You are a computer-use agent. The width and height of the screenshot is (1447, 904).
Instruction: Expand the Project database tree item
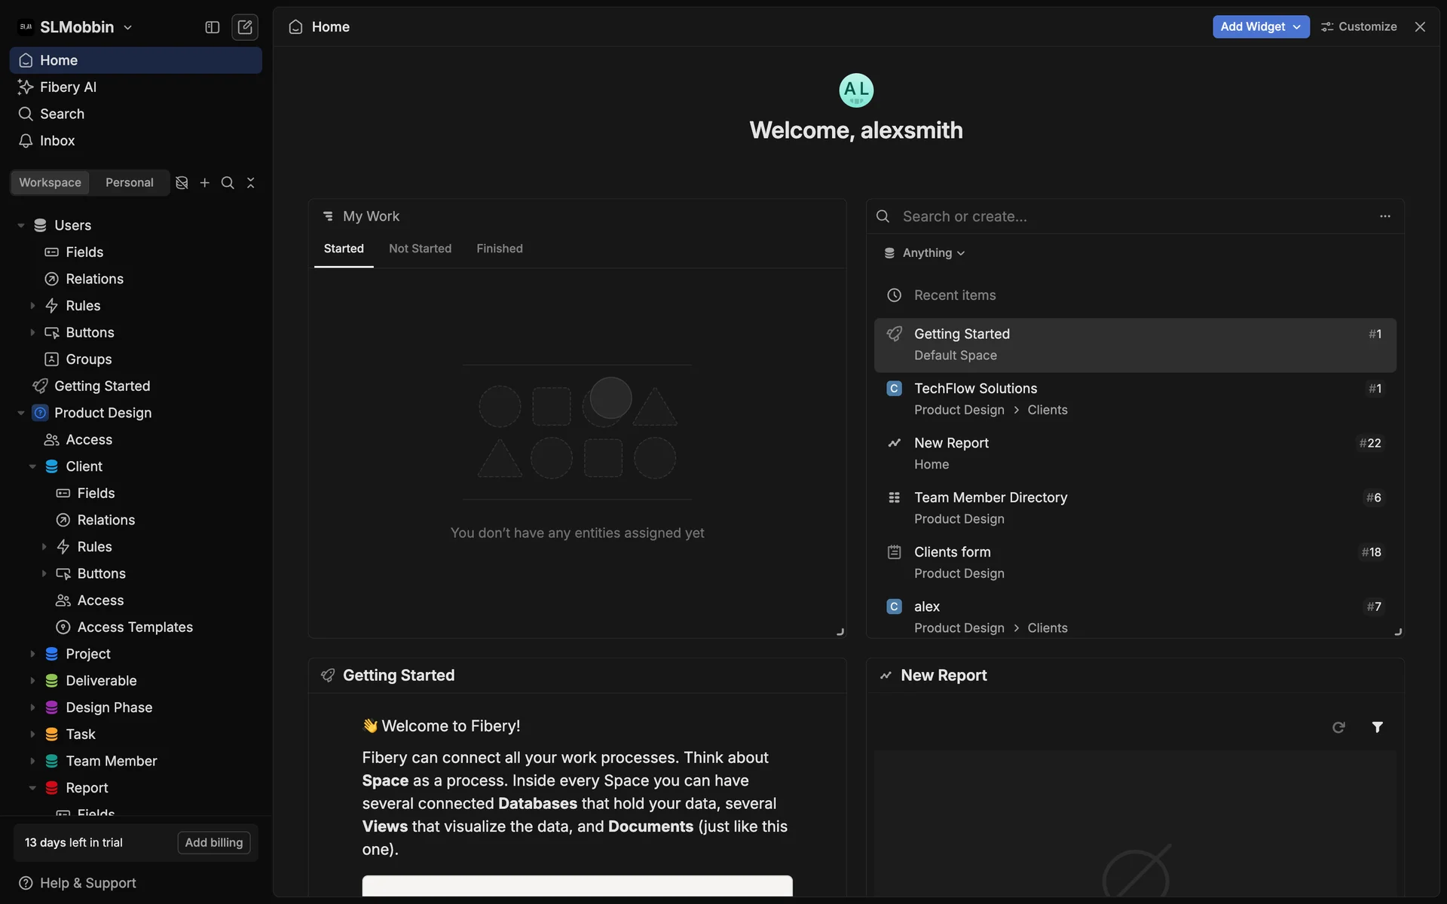32,654
